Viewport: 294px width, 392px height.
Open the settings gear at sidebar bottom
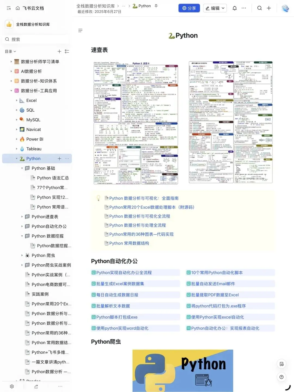[12, 386]
